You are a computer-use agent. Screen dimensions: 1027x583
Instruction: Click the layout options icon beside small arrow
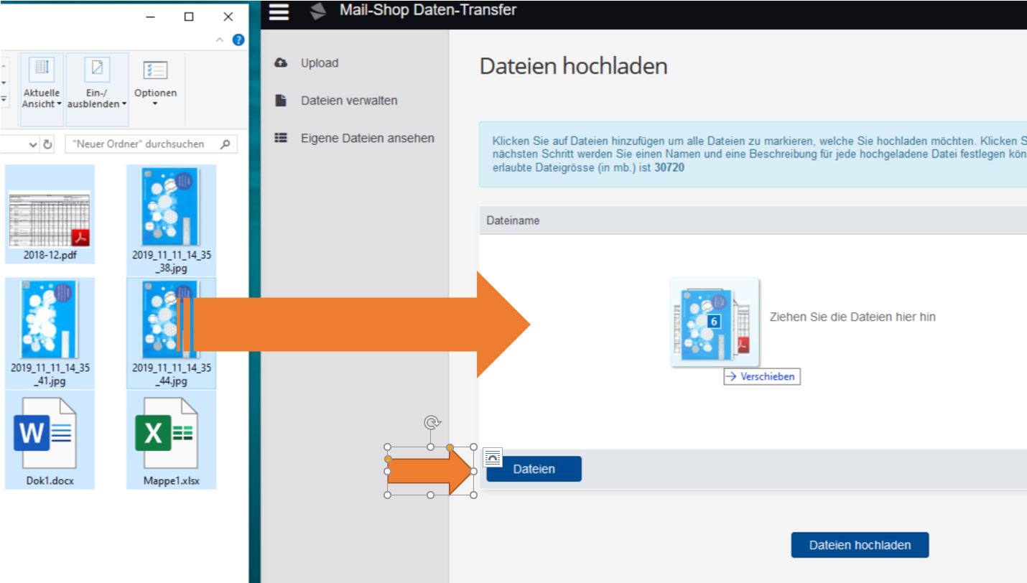[493, 454]
